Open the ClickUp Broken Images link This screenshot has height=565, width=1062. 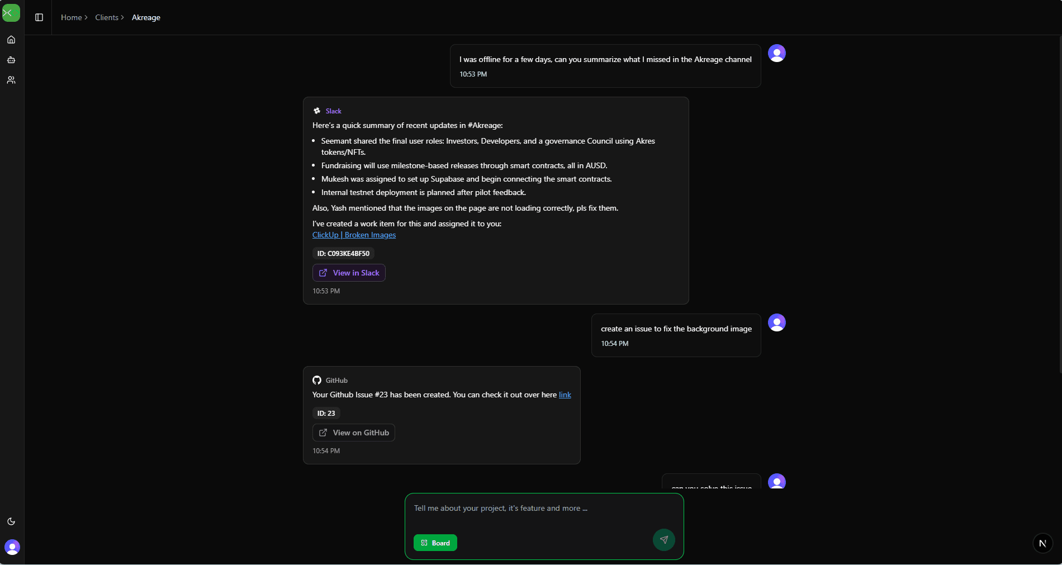354,235
